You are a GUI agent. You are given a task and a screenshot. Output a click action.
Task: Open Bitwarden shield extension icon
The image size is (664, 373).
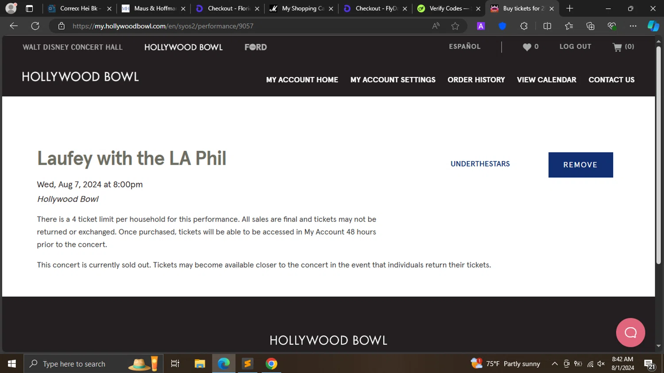(502, 26)
